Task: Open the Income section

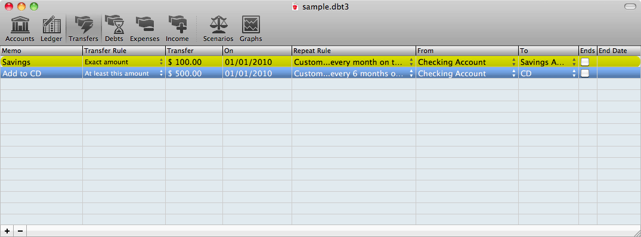Action: click(x=177, y=29)
